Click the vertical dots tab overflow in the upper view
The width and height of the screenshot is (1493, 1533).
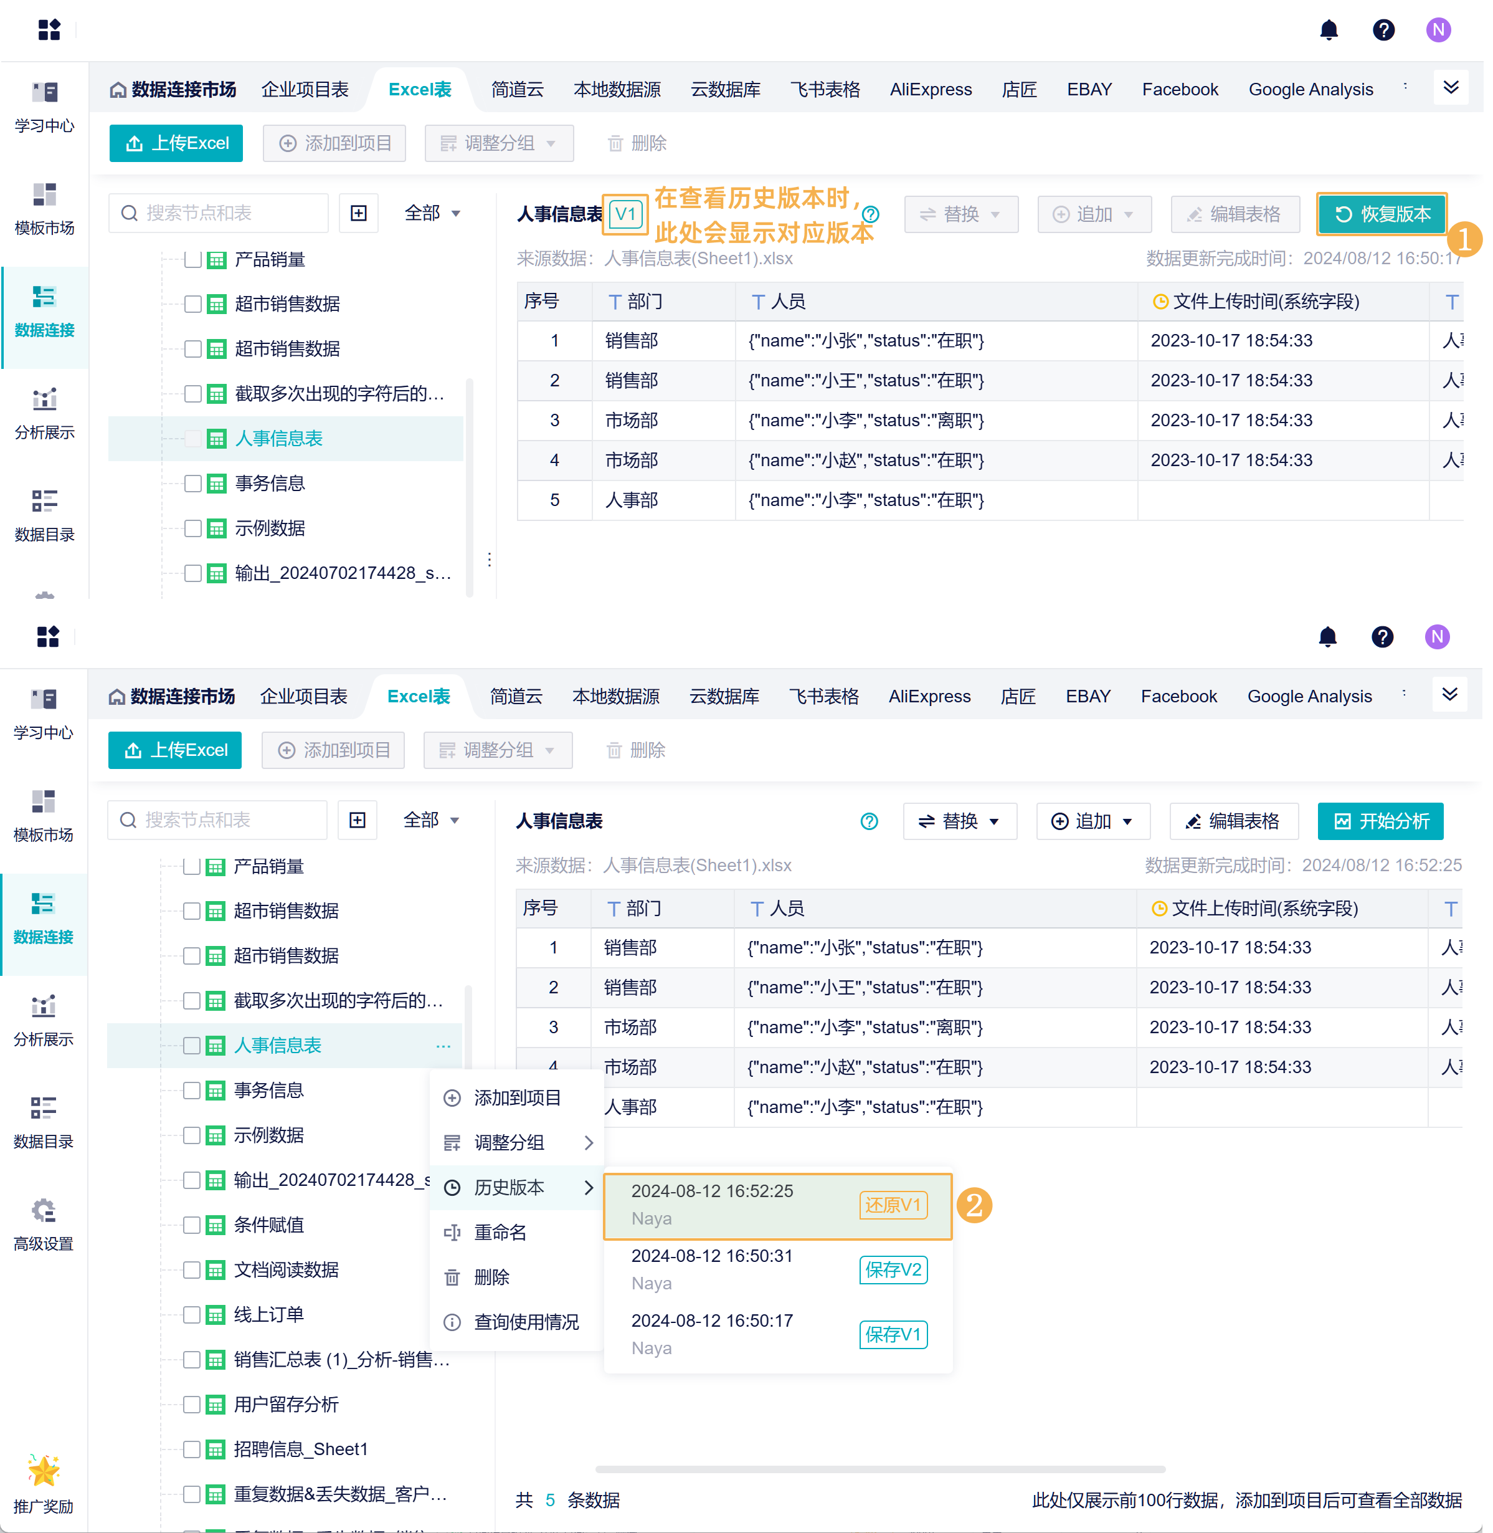pyautogui.click(x=1405, y=86)
